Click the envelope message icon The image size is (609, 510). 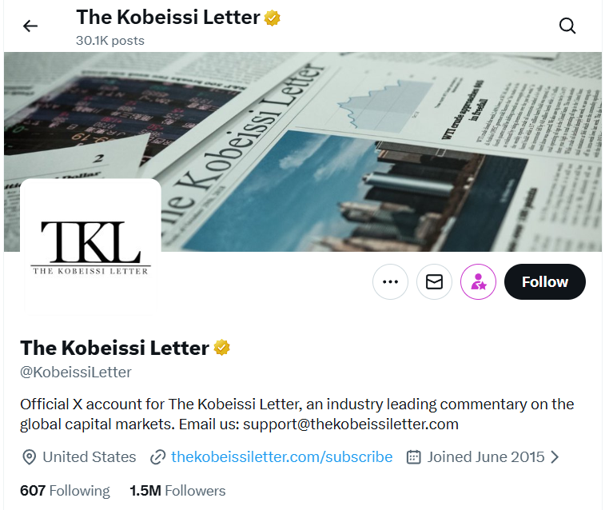434,282
